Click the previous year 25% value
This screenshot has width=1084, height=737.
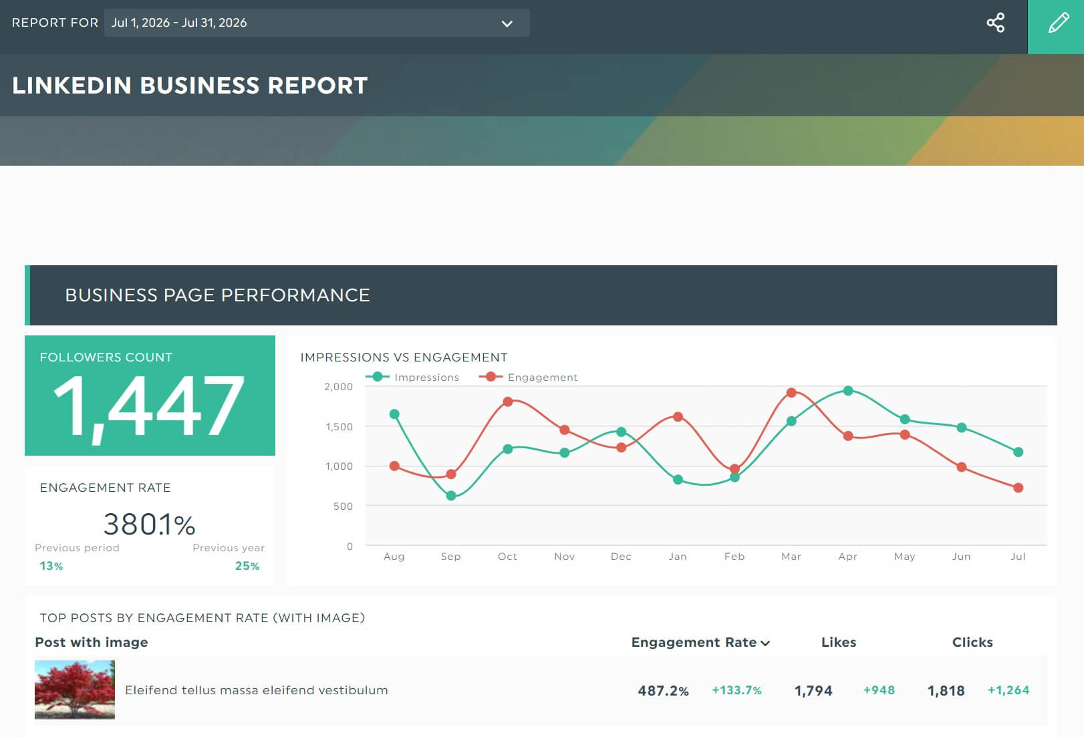coord(247,566)
